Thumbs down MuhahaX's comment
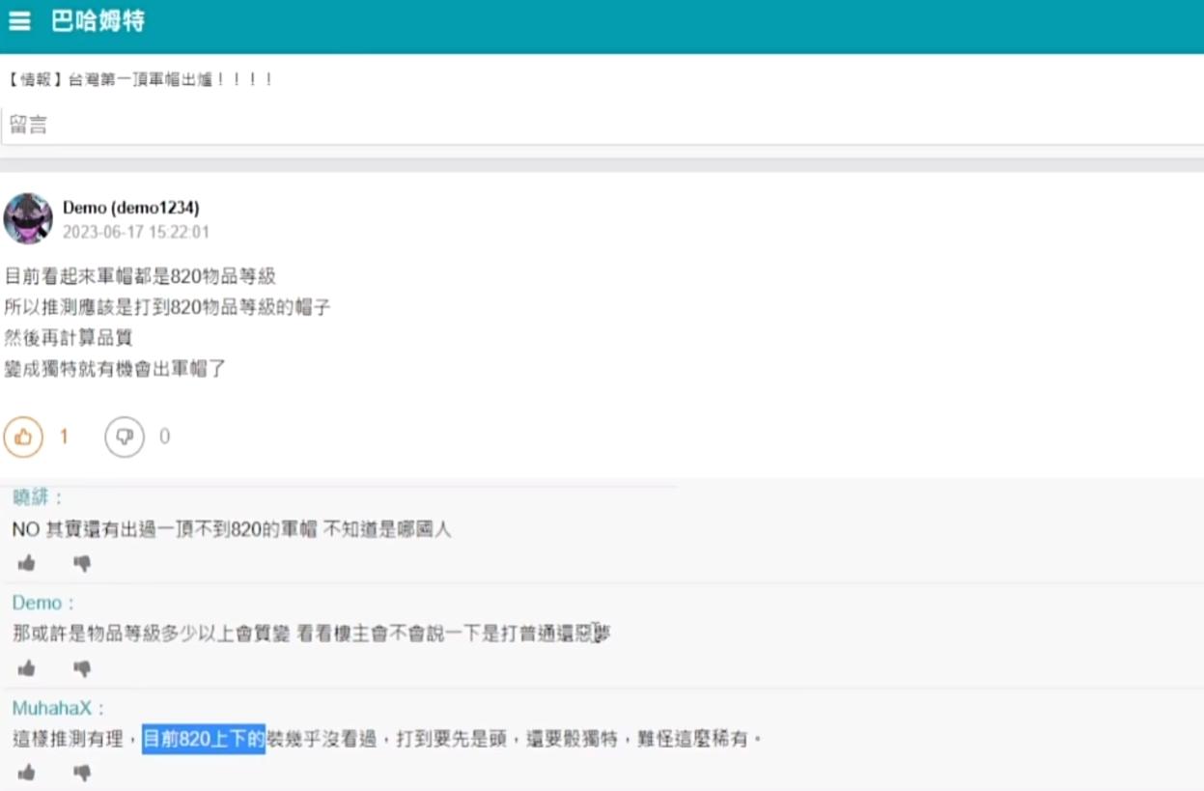Image resolution: width=1204 pixels, height=791 pixels. (82, 772)
